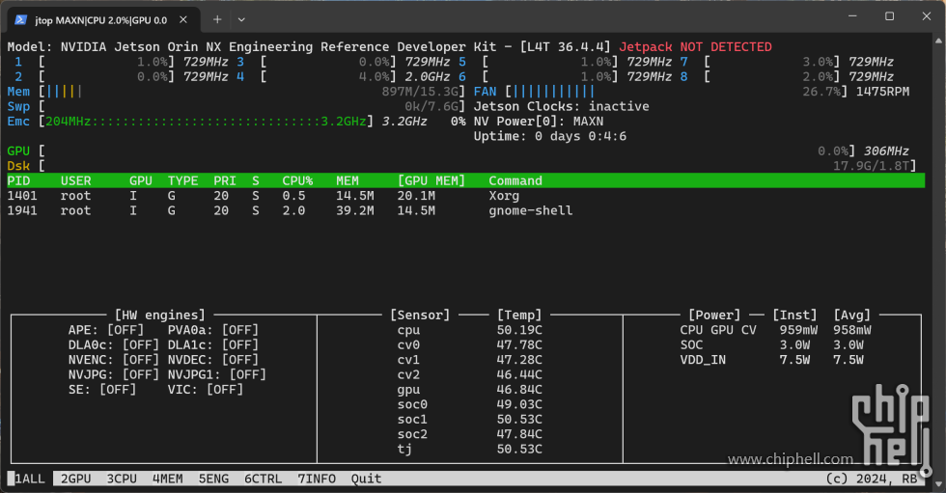Click the [HW engines] panel title
The image size is (946, 493).
point(160,315)
